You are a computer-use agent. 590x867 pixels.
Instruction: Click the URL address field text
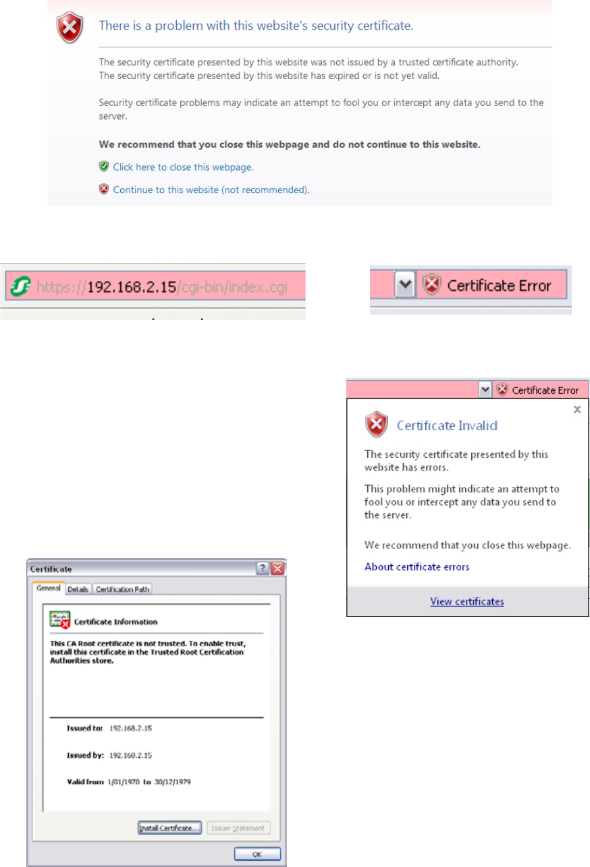tap(162, 288)
